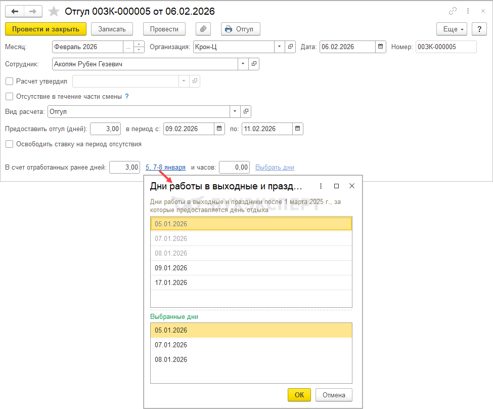Image resolution: width=493 pixels, height=409 pixels.
Task: Confirm selected days with OK button
Action: 299,395
